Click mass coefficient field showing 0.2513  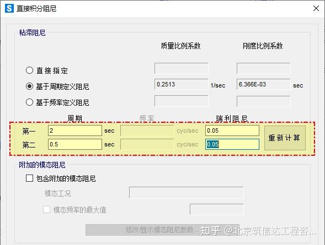181,84
